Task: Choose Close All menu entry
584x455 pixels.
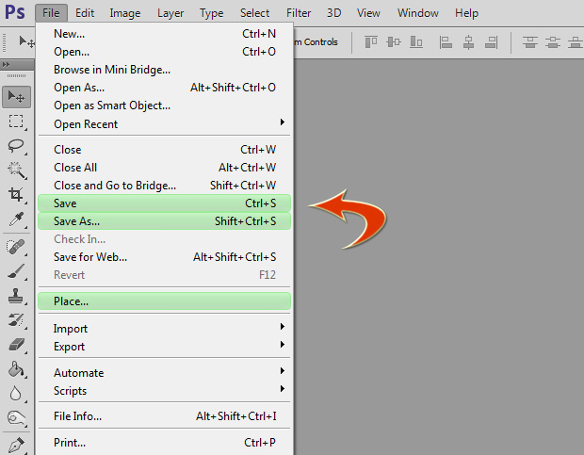Action: (x=164, y=168)
